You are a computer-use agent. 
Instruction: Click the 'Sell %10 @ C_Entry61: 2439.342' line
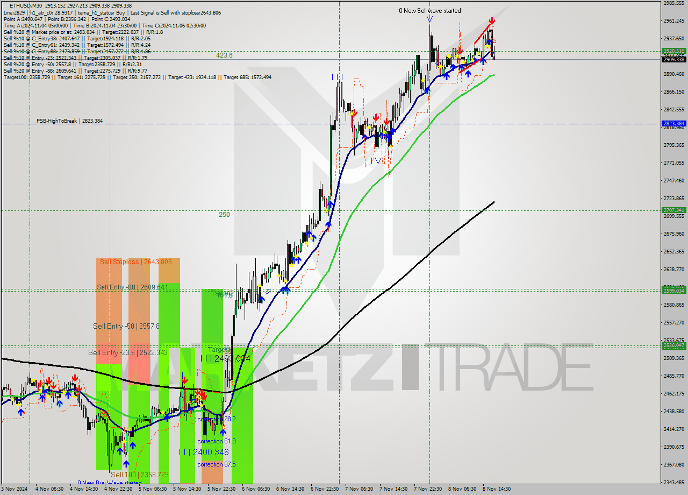pos(77,45)
